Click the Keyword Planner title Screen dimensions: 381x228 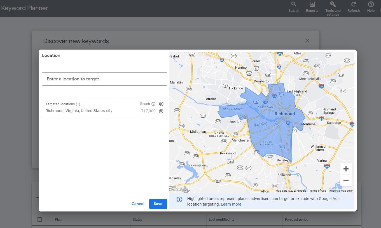(x=24, y=8)
